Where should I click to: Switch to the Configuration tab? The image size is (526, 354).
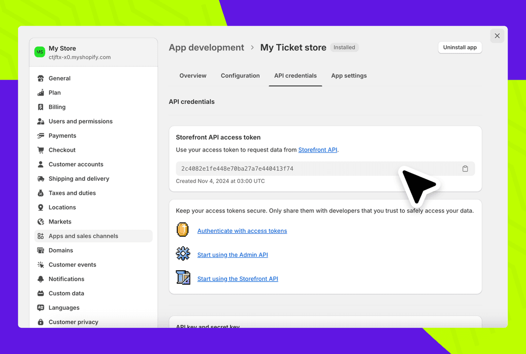240,76
